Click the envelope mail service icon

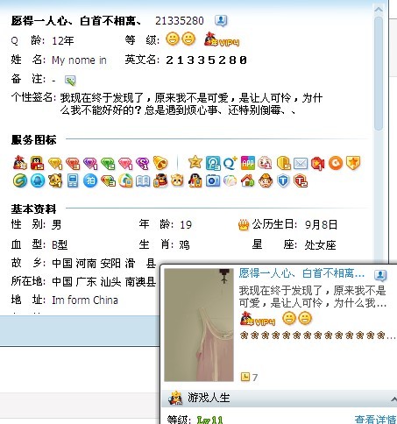click(301, 163)
